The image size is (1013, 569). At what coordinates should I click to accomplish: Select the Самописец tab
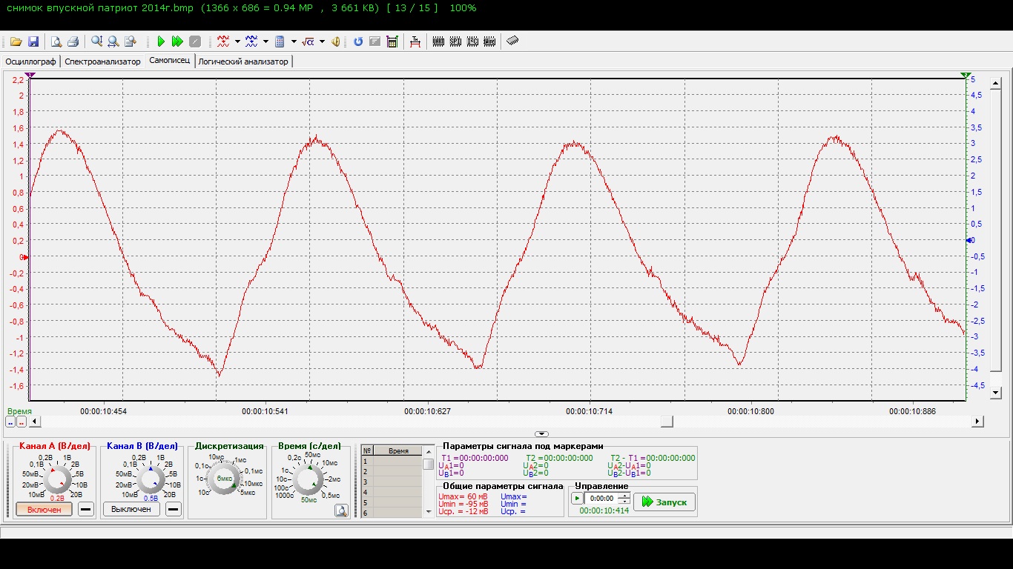170,61
